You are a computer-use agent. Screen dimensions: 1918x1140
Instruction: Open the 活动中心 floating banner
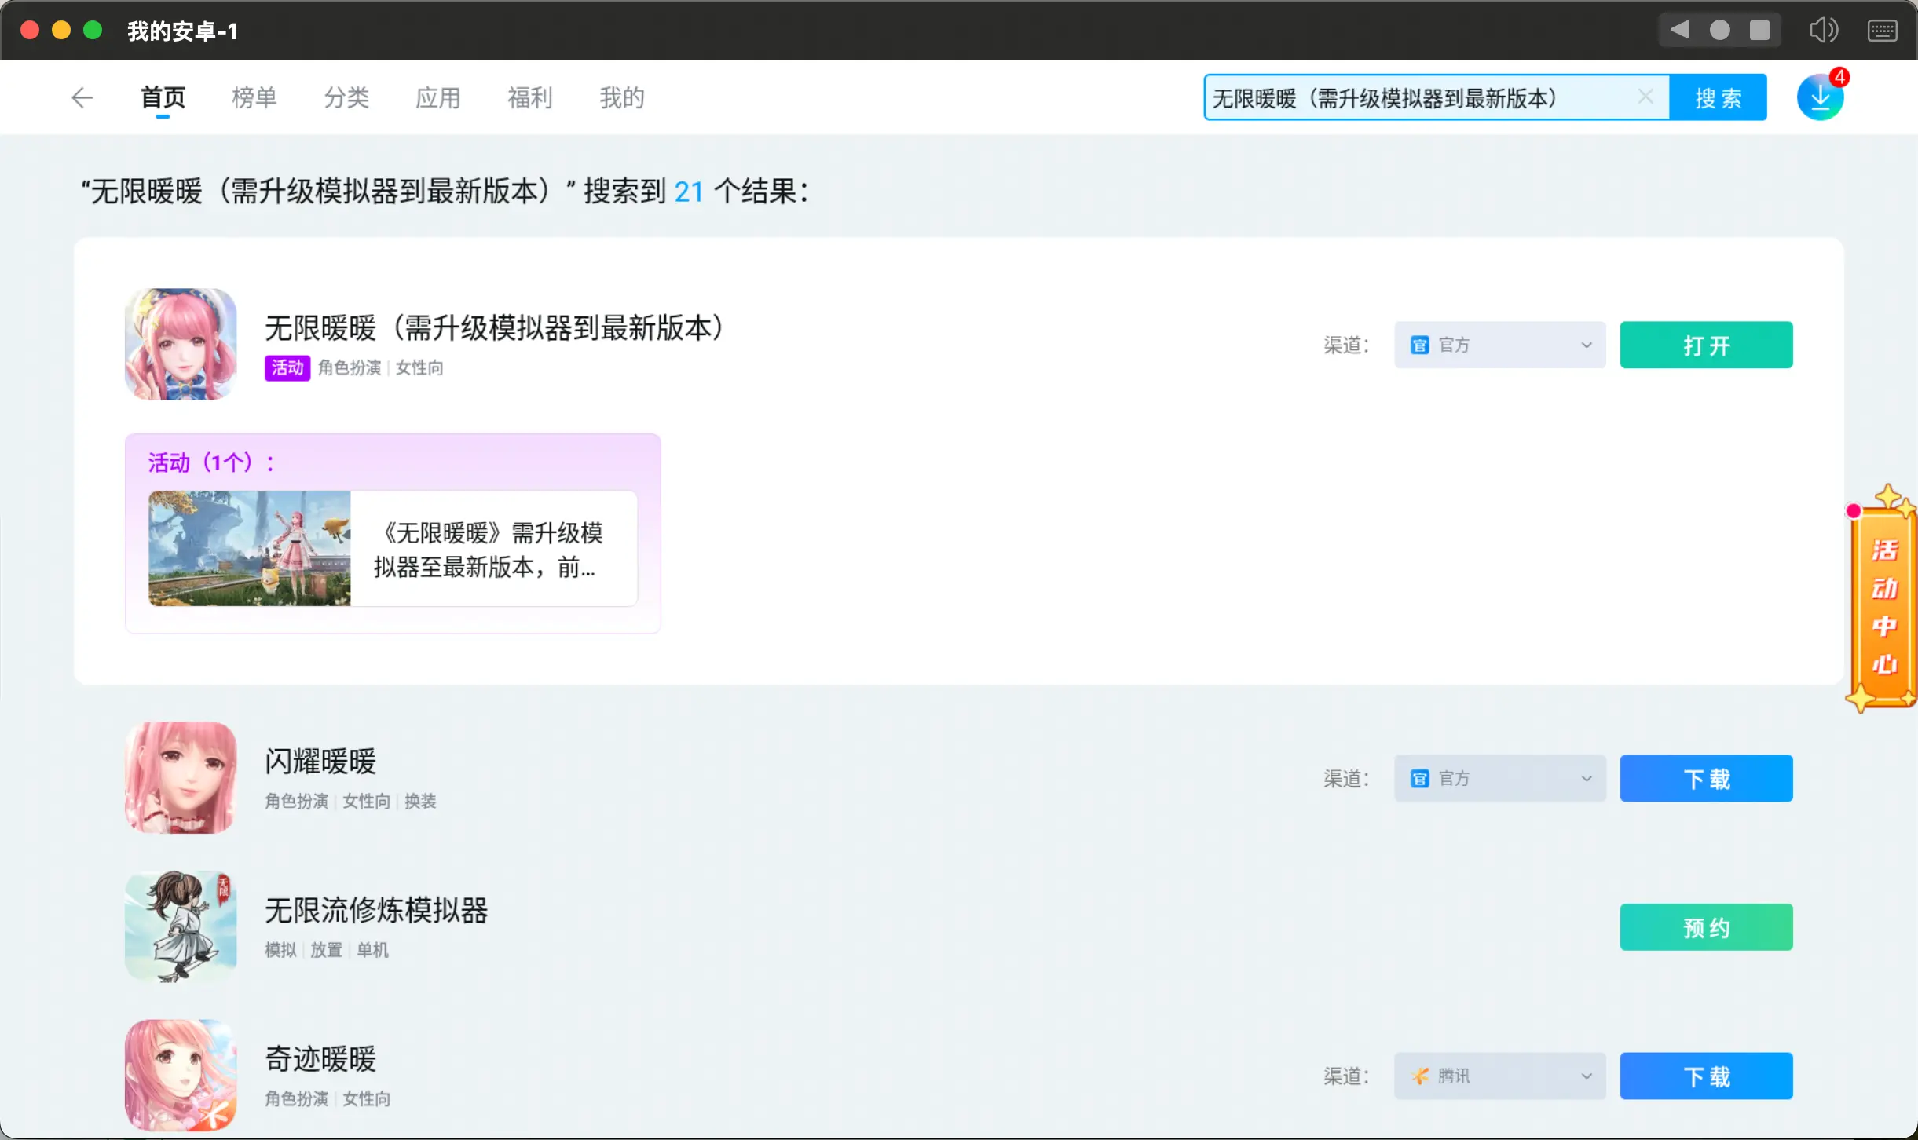[1883, 605]
